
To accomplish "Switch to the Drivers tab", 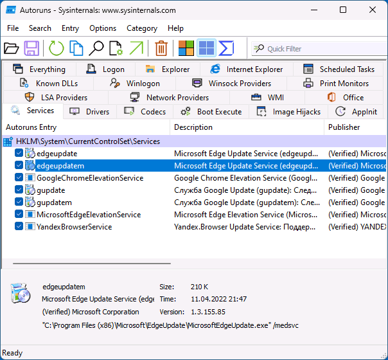I will 89,112.
